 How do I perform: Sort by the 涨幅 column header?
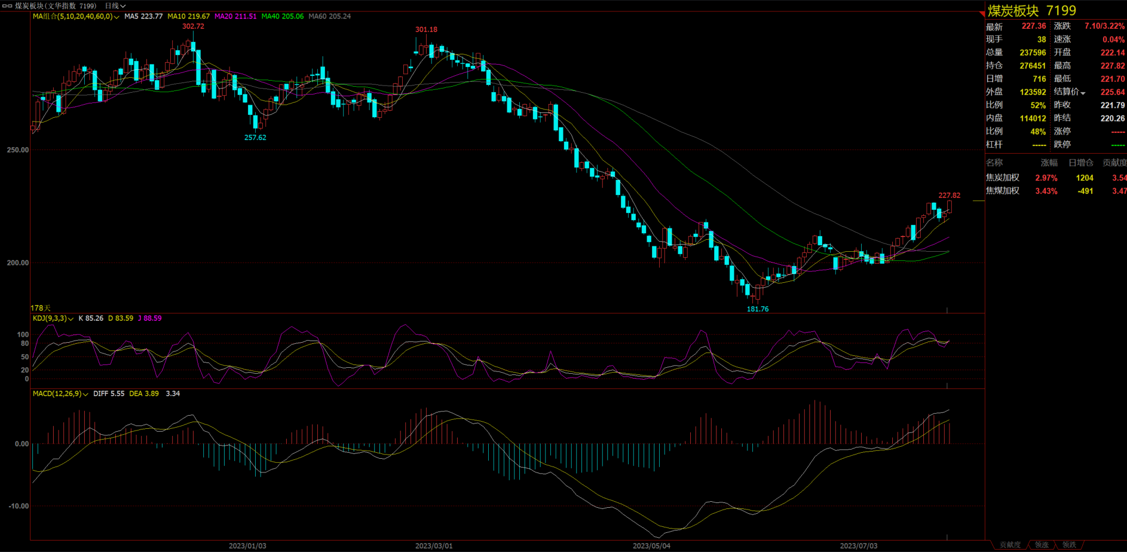click(1049, 163)
